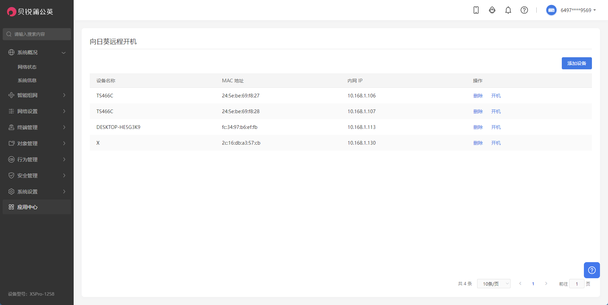Click the search magnifier icon in sidebar
Viewport: 608px width, 305px height.
9,34
